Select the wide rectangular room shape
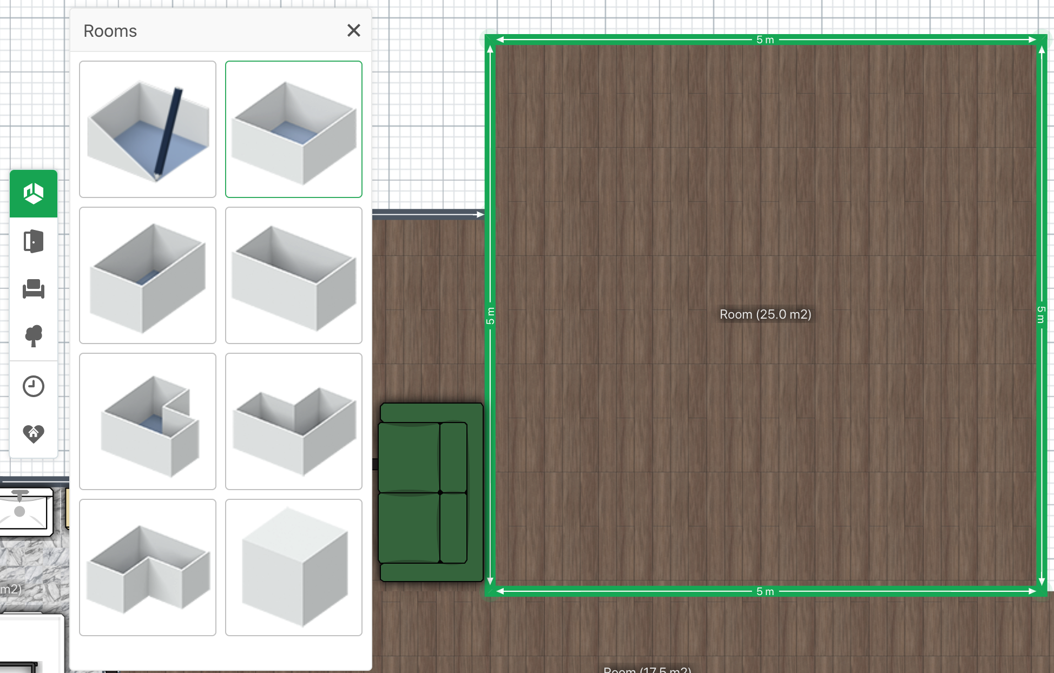This screenshot has height=673, width=1054. point(294,275)
